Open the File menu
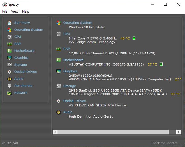The height and width of the screenshot is (147, 185). tap(5, 11)
